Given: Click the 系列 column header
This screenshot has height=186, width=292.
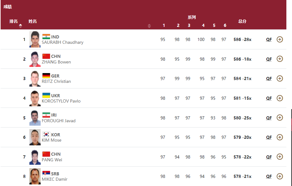Looking at the screenshot, I should click(x=192, y=18).
